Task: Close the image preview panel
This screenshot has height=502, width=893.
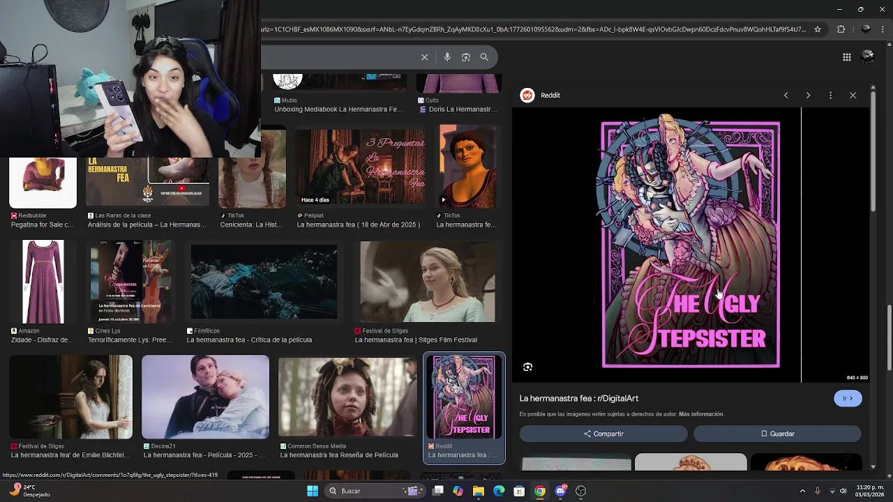Action: coord(853,96)
